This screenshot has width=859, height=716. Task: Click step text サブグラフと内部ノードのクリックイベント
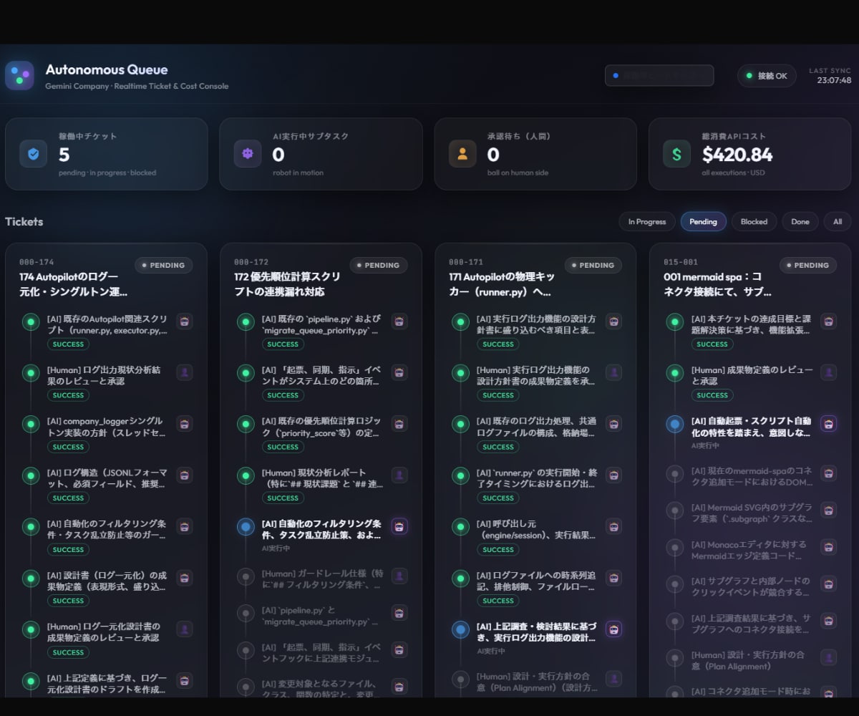coord(751,586)
